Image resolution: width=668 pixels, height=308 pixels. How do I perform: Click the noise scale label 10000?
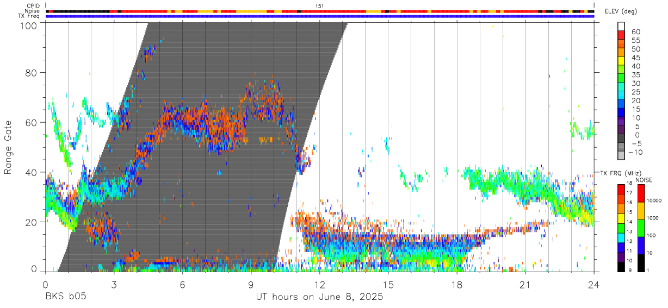point(654,200)
